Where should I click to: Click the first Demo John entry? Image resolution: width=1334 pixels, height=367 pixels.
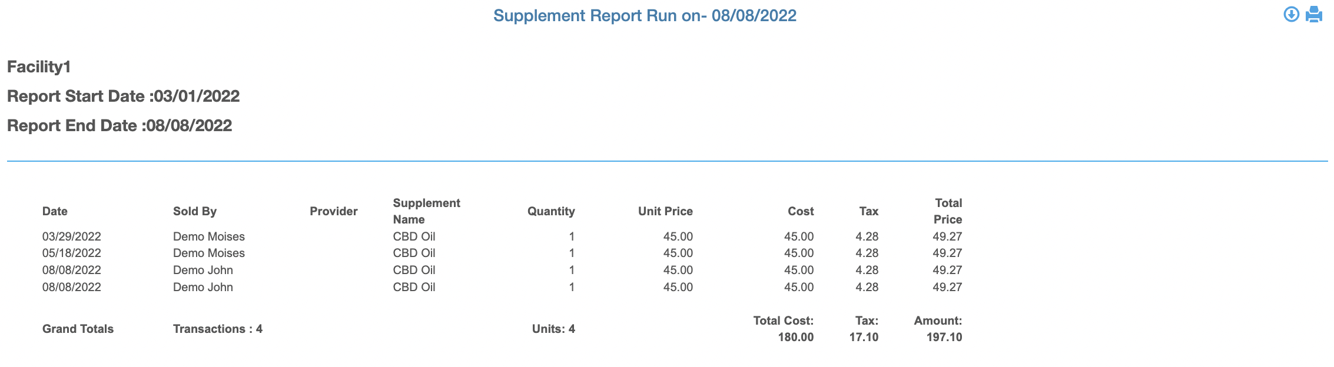point(203,270)
